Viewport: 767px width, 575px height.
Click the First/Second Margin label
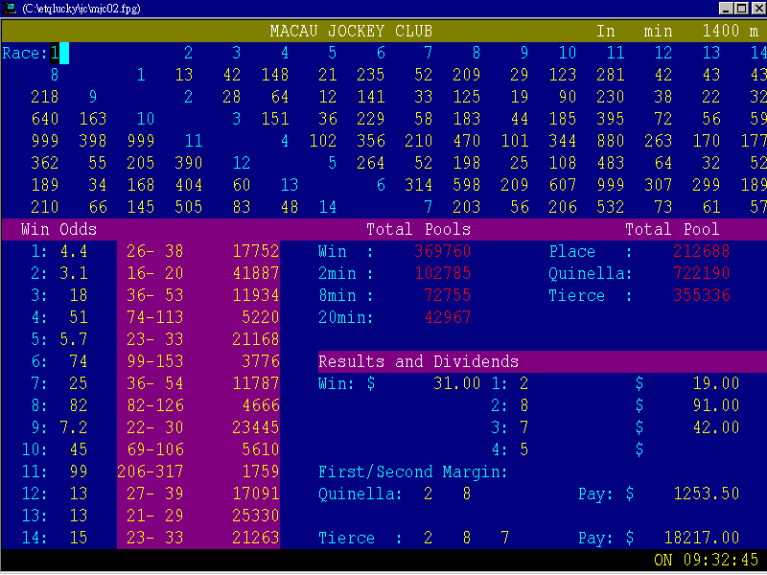coord(412,471)
